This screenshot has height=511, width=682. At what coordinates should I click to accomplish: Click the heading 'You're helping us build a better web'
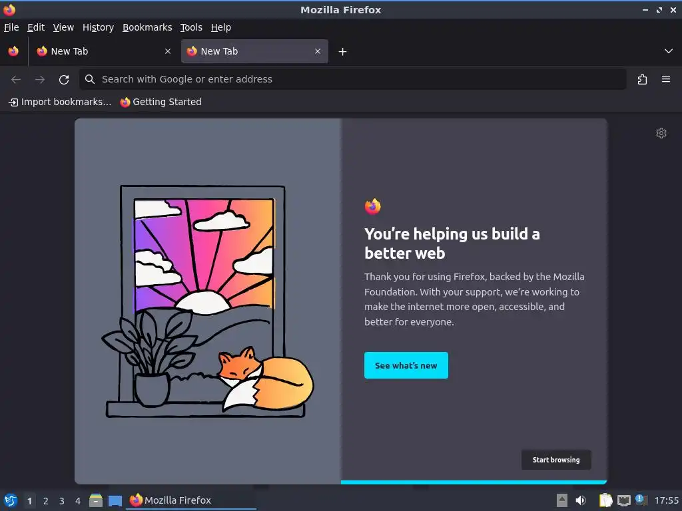pyautogui.click(x=452, y=244)
